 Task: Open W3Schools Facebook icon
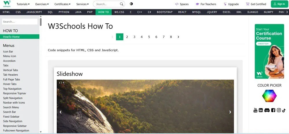[273, 110]
